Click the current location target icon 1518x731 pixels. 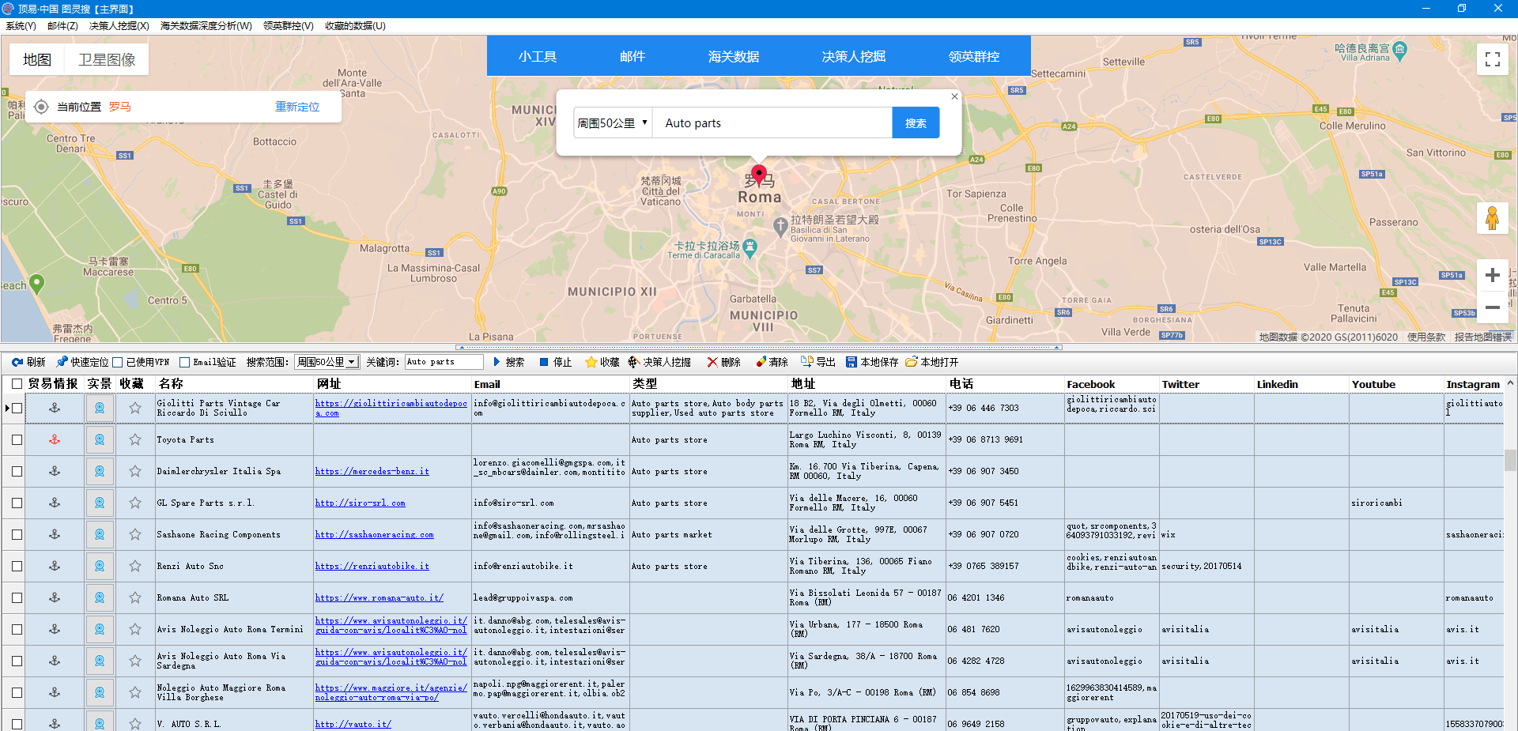41,107
